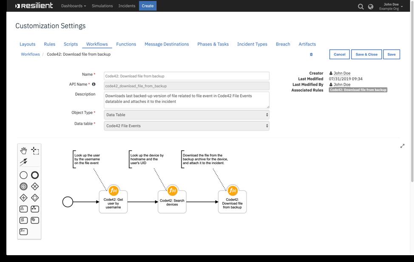Open the globe icon in top bar
414x262 pixels.
(371, 6)
